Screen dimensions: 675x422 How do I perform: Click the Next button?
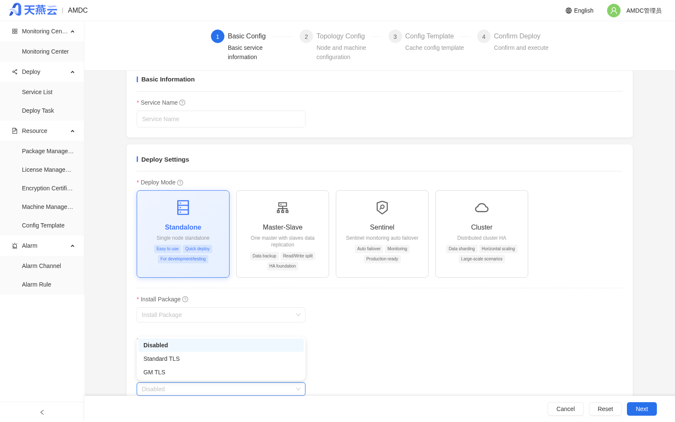(642, 409)
